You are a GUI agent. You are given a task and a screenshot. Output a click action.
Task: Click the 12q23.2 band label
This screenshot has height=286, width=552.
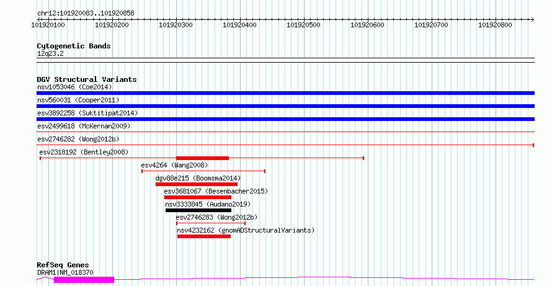point(50,54)
